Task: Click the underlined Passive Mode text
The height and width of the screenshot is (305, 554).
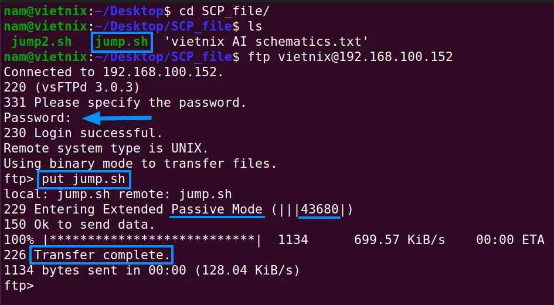Action: [217, 209]
